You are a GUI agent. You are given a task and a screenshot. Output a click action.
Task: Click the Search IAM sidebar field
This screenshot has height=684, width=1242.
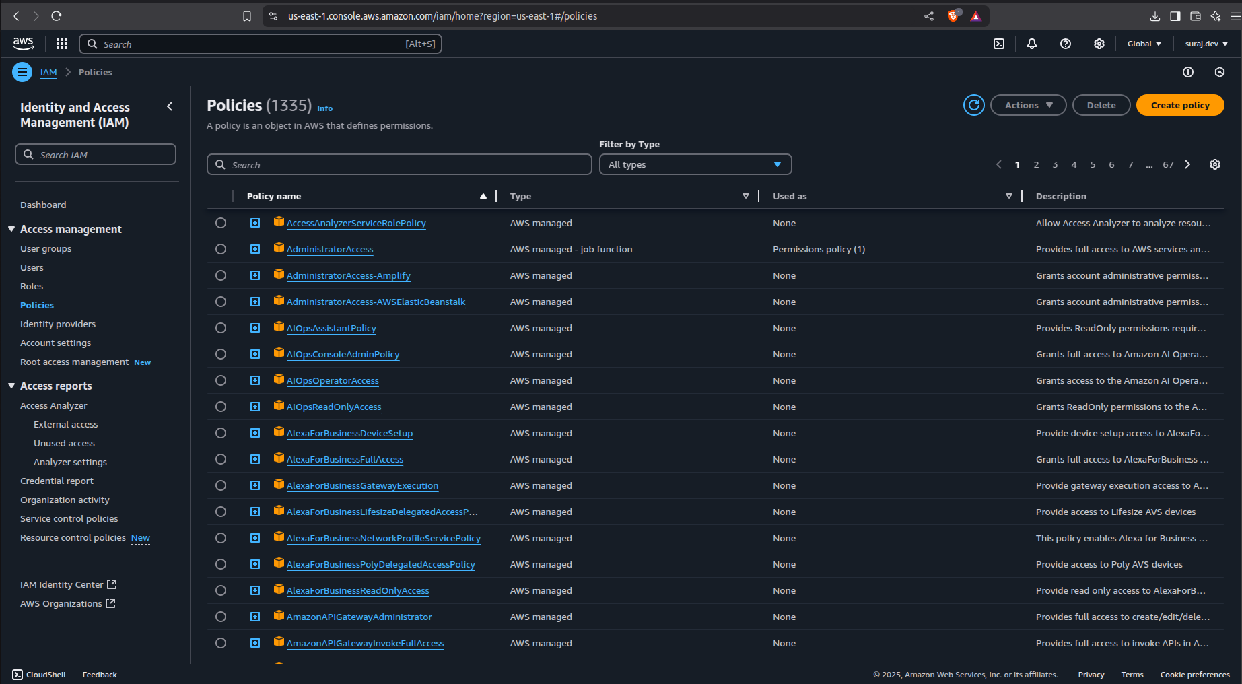[96, 154]
